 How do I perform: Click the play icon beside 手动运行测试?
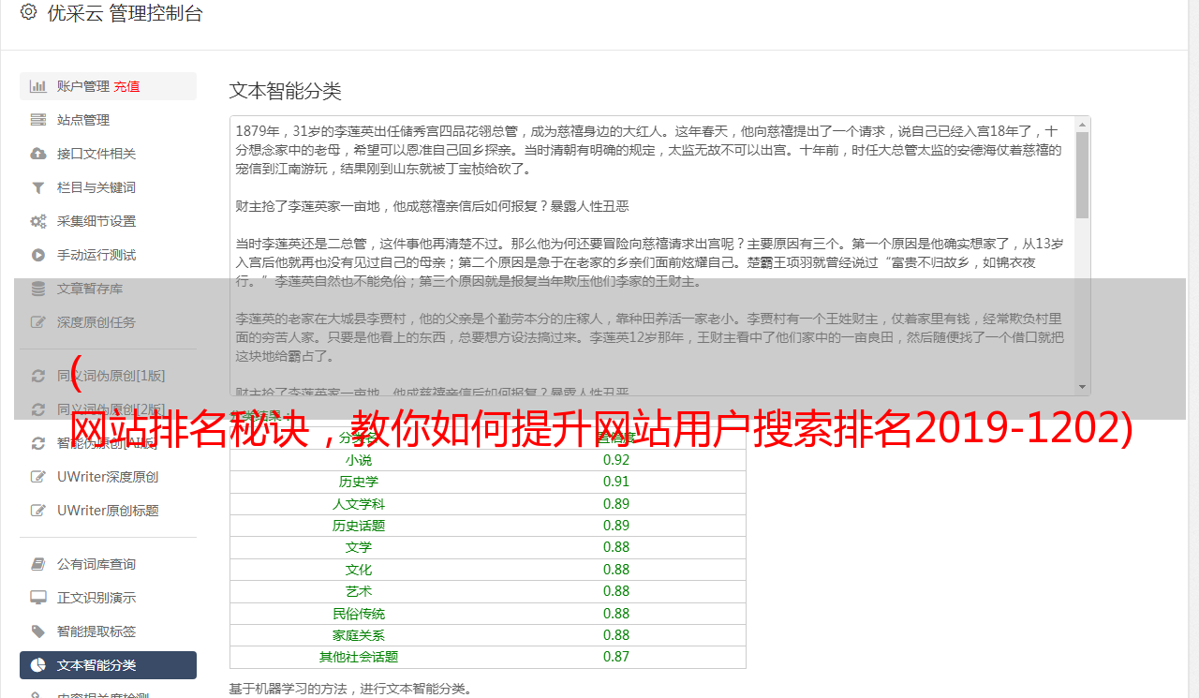(x=38, y=255)
